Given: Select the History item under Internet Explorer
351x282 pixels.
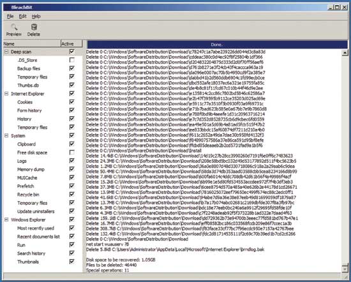Looking at the screenshot, I should tap(24, 119).
